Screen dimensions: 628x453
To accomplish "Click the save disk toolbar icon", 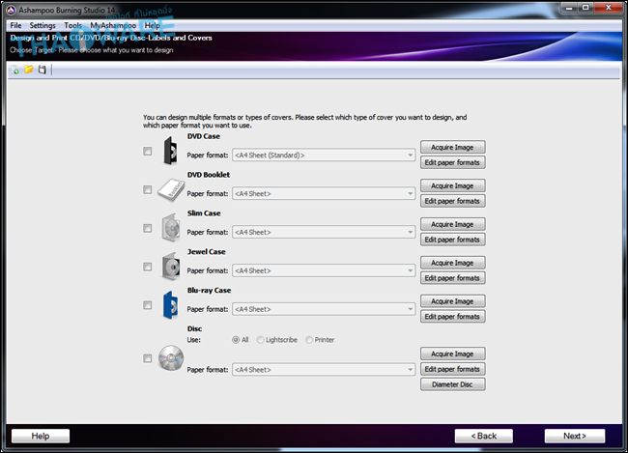I will 43,70.
